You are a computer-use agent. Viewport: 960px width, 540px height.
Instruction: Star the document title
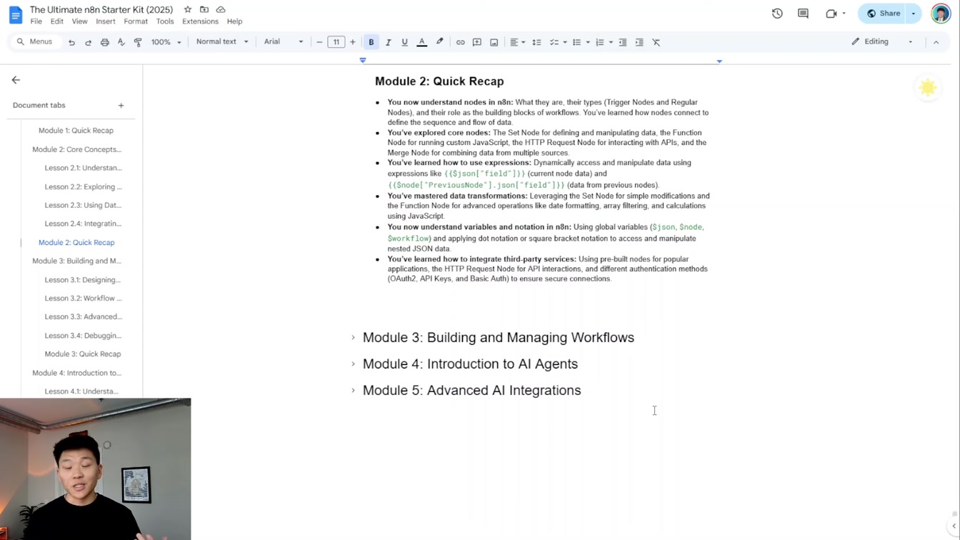point(187,9)
